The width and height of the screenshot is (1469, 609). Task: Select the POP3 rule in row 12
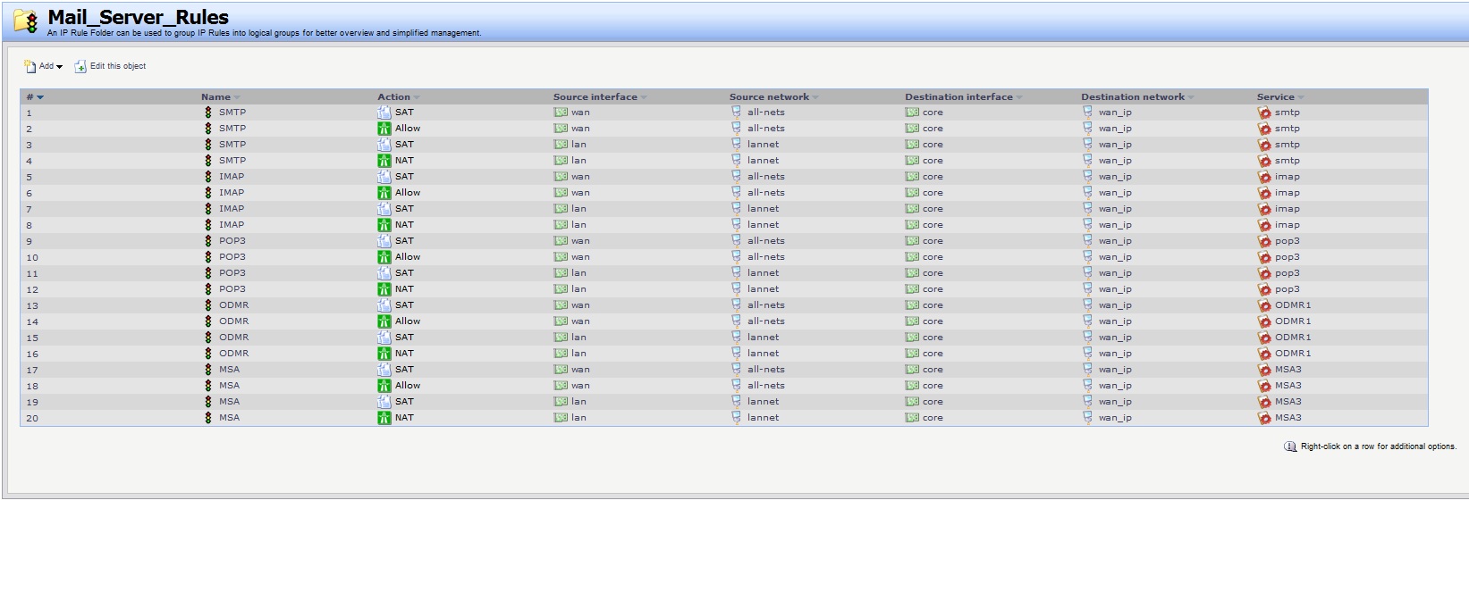[x=232, y=289]
